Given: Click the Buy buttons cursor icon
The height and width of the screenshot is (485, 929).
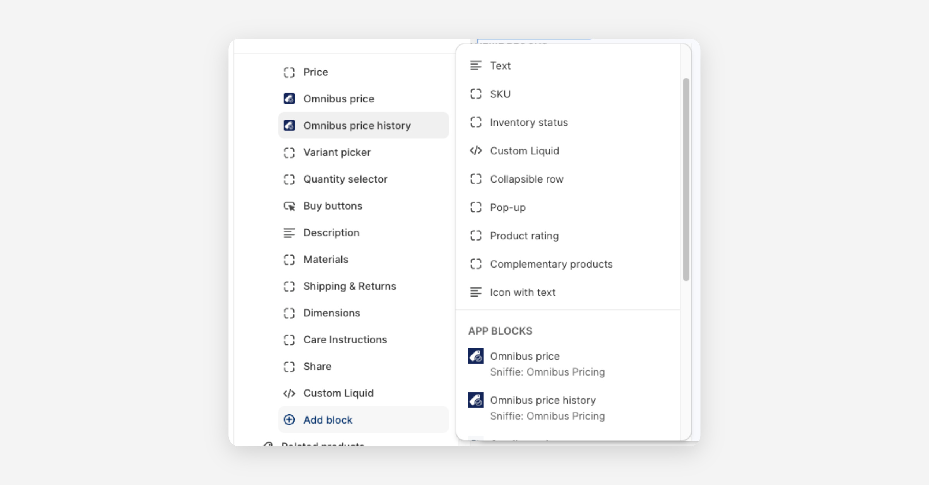Looking at the screenshot, I should 289,206.
